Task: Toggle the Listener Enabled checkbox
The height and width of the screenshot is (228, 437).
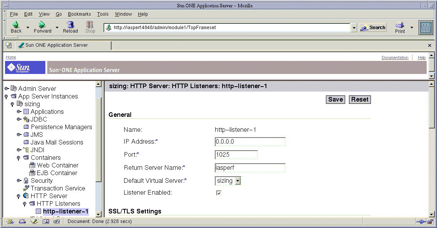Action: [219, 193]
